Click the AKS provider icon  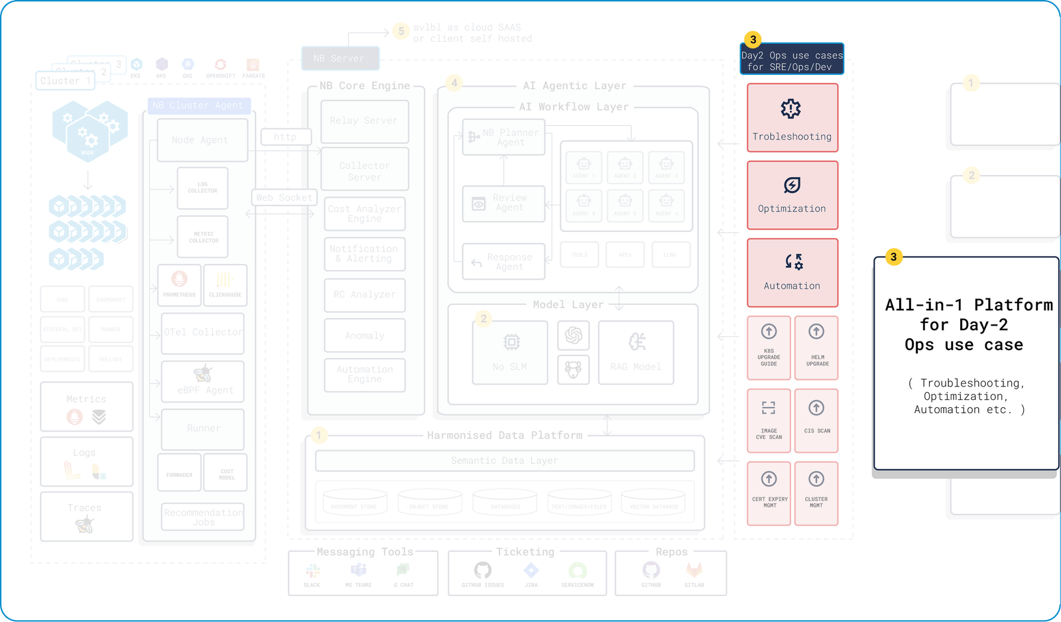(162, 64)
